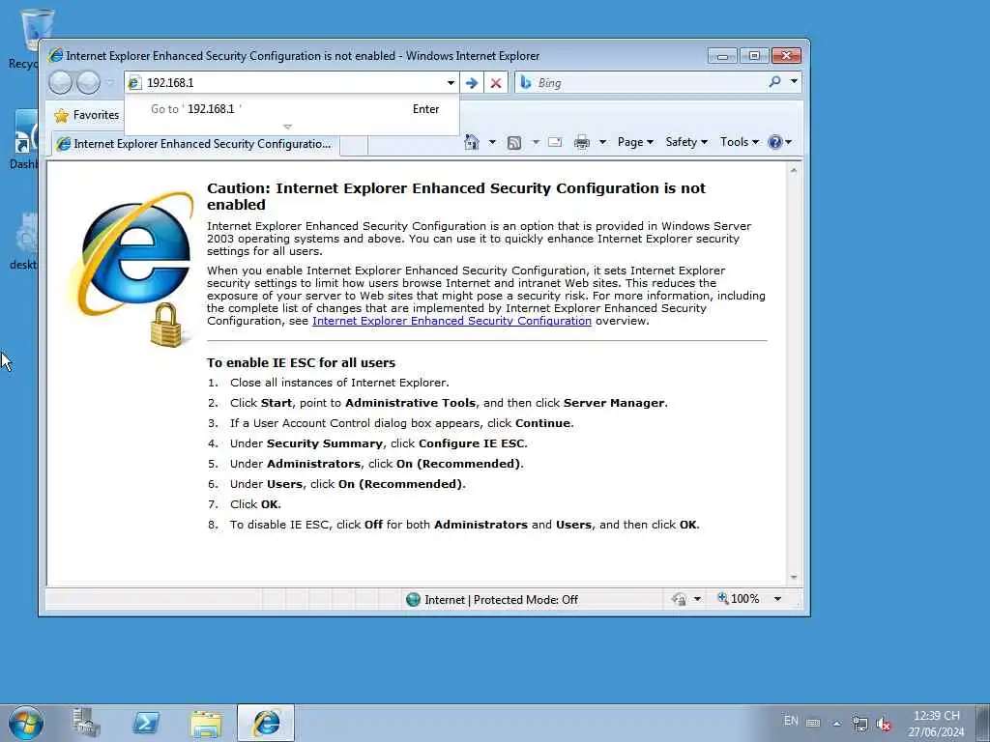This screenshot has width=990, height=742.
Task: Click the page scrollbar down arrow
Action: 794,578
